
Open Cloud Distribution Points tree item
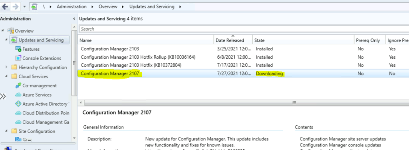coord(46,113)
